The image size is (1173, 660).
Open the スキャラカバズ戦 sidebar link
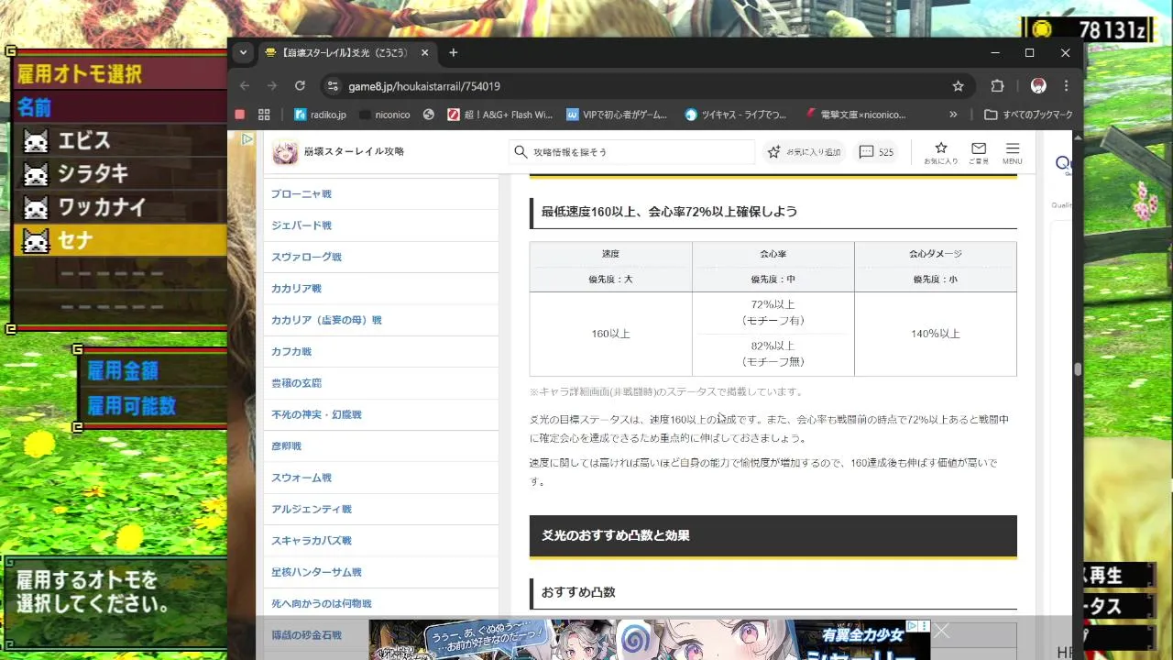pos(312,541)
